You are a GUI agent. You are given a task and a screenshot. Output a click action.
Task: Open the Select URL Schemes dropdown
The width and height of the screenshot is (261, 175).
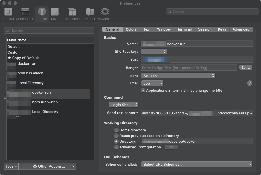197,164
